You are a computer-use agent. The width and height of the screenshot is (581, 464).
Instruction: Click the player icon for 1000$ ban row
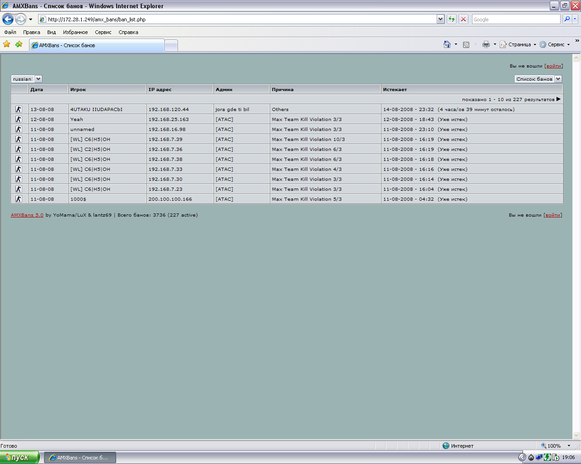19,199
